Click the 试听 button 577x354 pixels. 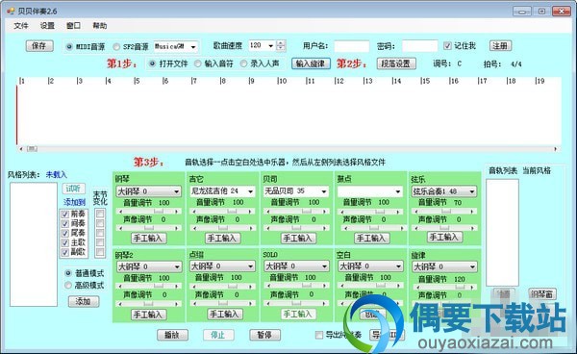click(74, 189)
